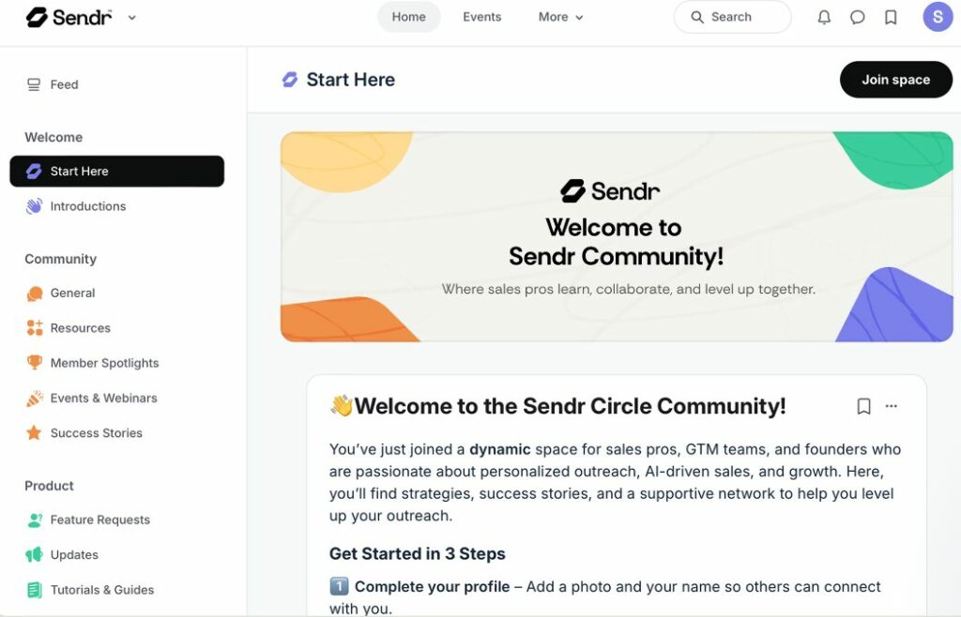This screenshot has height=617, width=961.
Task: Open the post options ellipsis menu
Action: 891,405
